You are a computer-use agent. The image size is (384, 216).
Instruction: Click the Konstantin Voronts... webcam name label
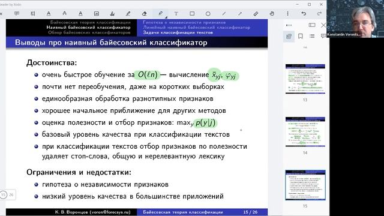(344, 35)
